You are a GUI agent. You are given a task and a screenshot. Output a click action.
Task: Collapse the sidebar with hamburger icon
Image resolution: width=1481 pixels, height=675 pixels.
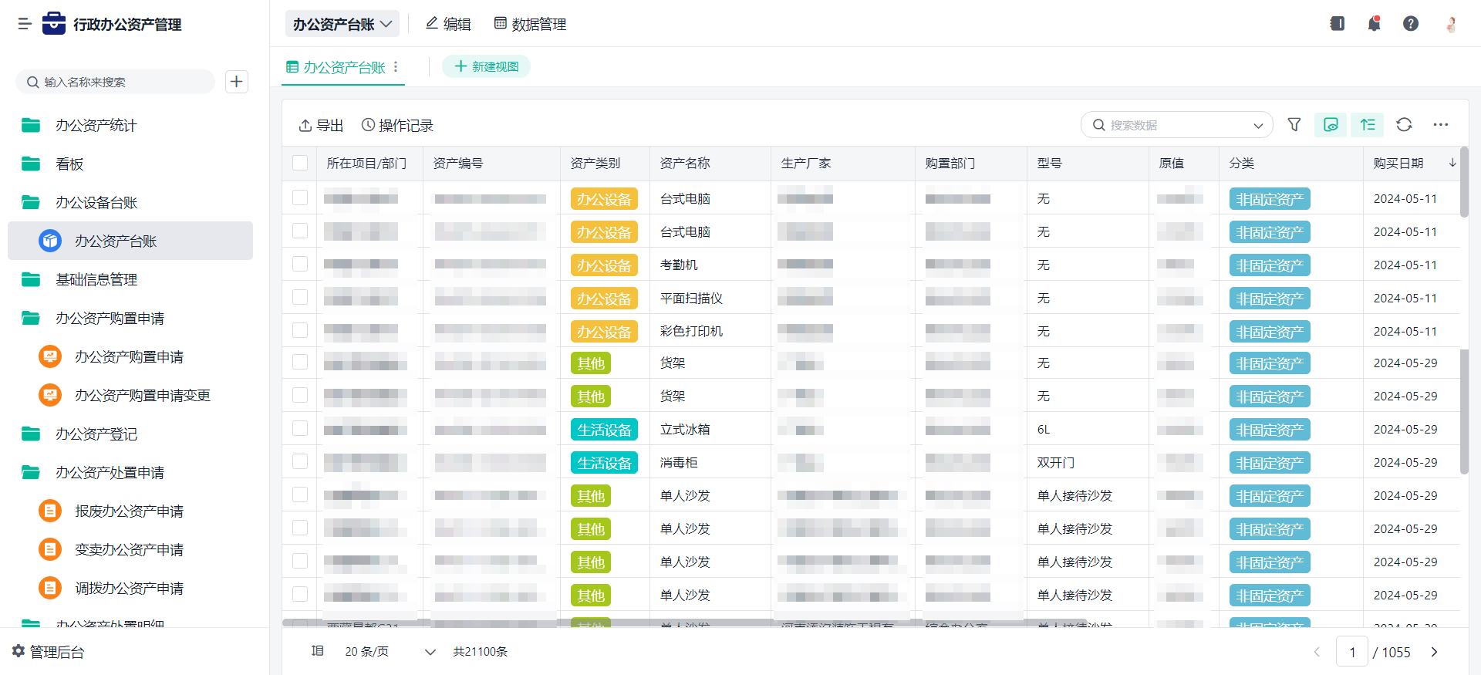tap(25, 24)
